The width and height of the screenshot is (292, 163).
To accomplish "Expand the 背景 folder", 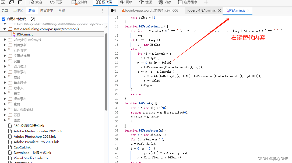I will 5,115.
